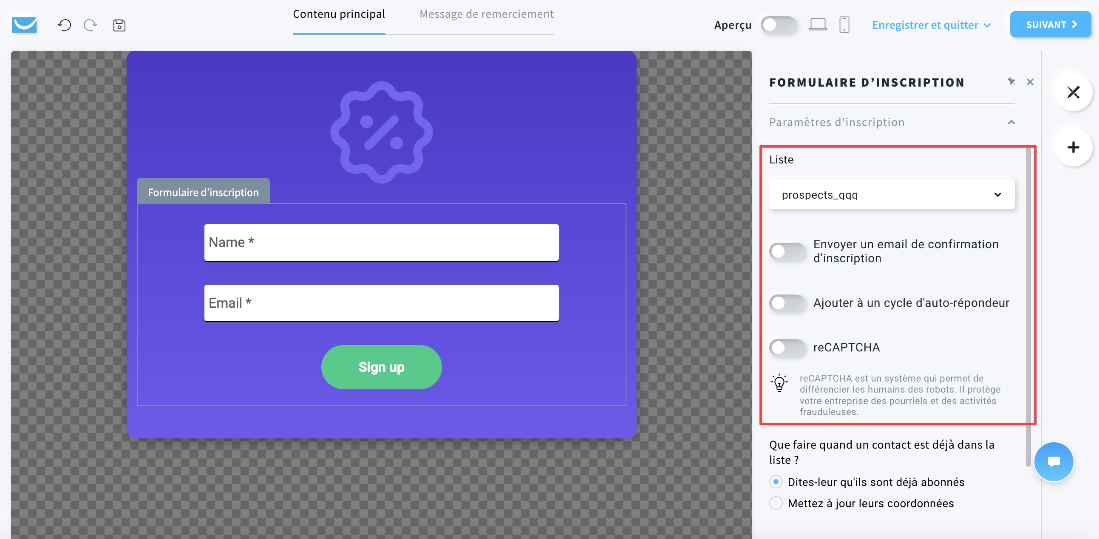The image size is (1099, 539).
Task: Save the form with the disk icon
Action: [119, 25]
